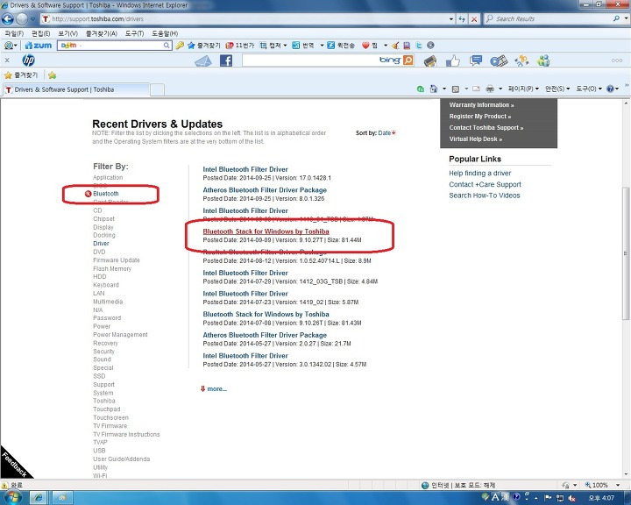Open the 11번가 shopping shortcut
Image resolution: width=631 pixels, height=505 pixels.
click(240, 46)
